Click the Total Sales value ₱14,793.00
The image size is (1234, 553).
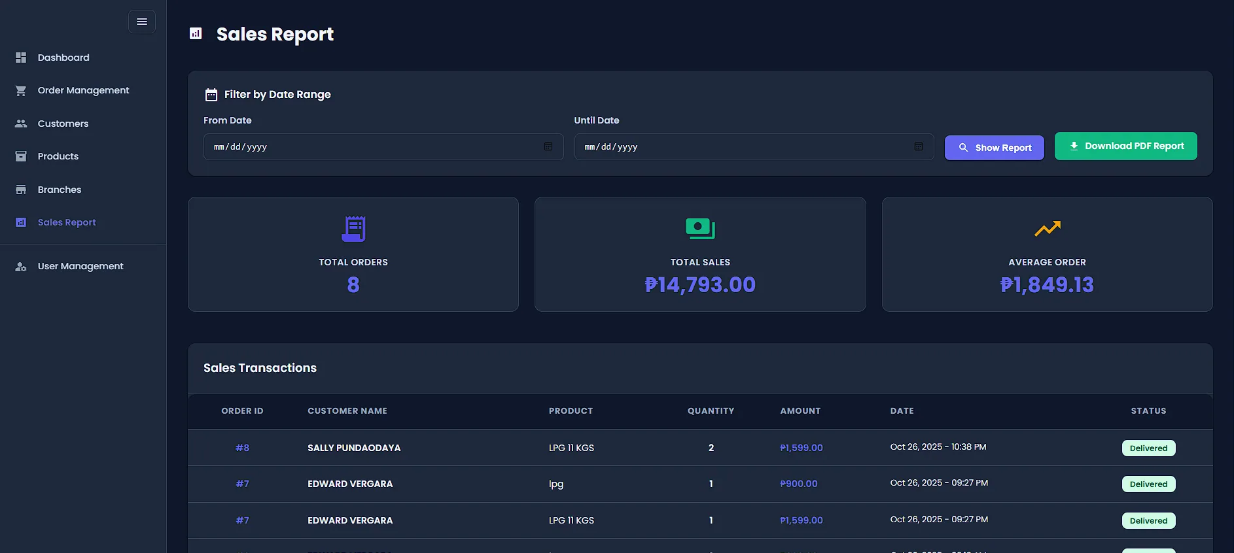click(x=700, y=285)
